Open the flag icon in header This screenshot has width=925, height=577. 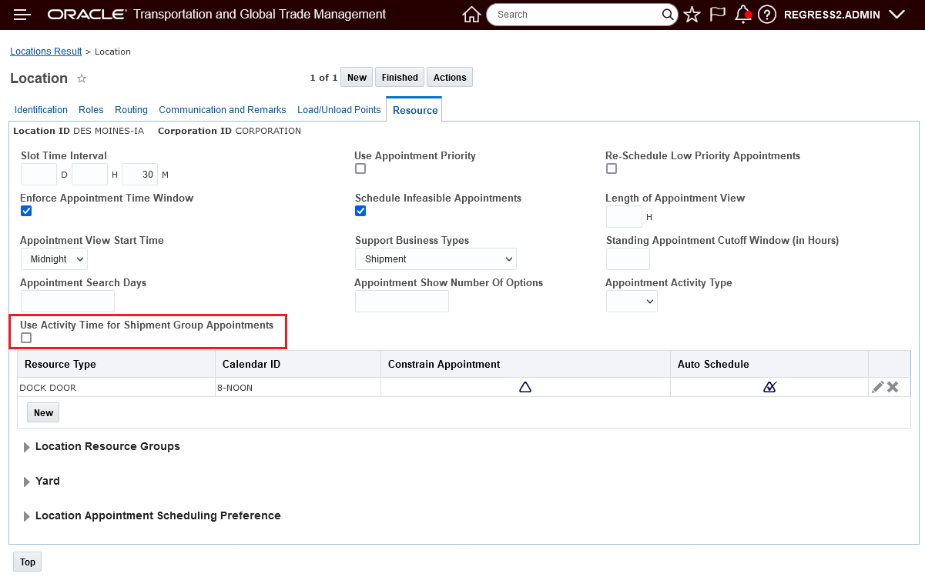(717, 15)
